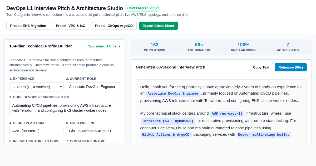This screenshot has width=316, height=166.
Task: Click the 7. Container Runtime label
Action: tap(86, 141)
